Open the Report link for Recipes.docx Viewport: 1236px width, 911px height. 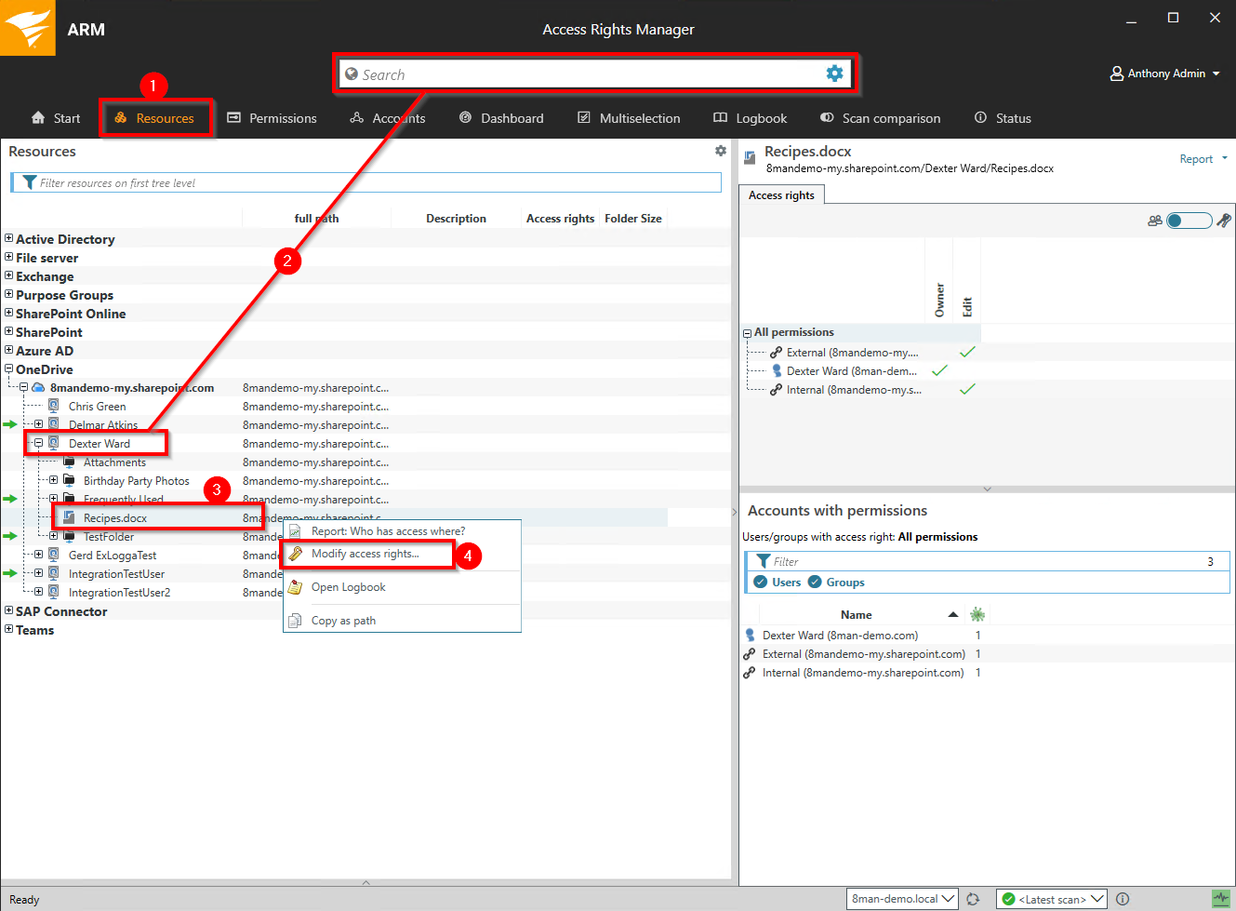tap(1196, 158)
